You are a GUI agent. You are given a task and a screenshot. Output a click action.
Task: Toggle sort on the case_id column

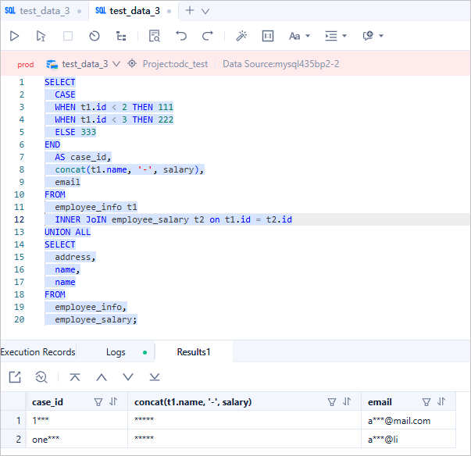click(x=113, y=402)
